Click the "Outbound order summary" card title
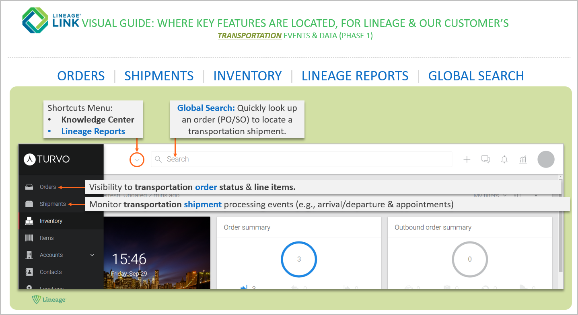578x315 pixels. pos(433,227)
